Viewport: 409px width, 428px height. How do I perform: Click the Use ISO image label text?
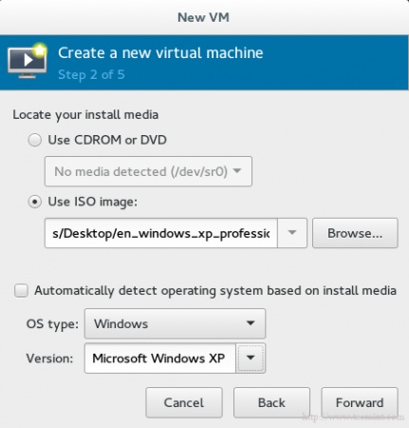pos(93,202)
